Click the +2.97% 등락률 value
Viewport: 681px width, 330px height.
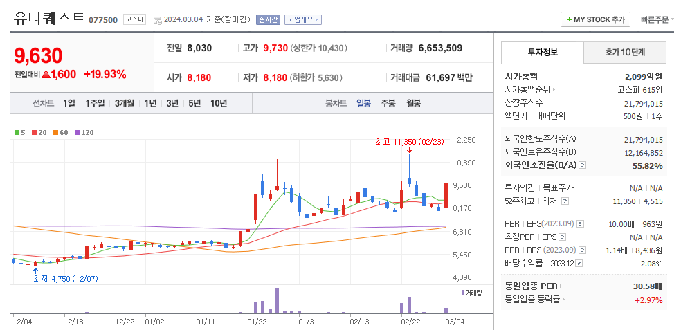648,300
